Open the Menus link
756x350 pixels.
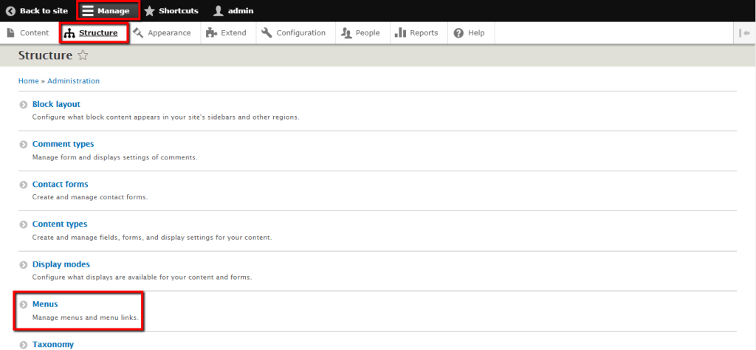(x=45, y=304)
